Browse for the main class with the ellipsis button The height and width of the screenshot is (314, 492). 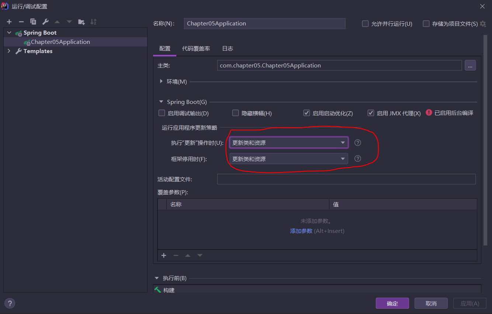click(x=470, y=65)
